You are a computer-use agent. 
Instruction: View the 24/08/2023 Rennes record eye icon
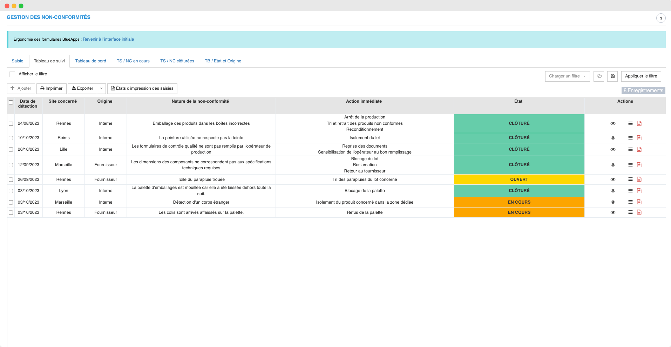(613, 123)
